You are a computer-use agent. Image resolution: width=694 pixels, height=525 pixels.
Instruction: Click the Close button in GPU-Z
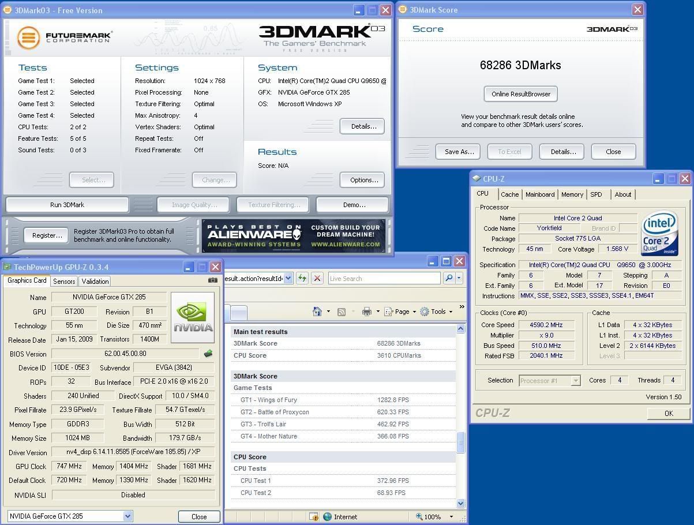tap(199, 516)
